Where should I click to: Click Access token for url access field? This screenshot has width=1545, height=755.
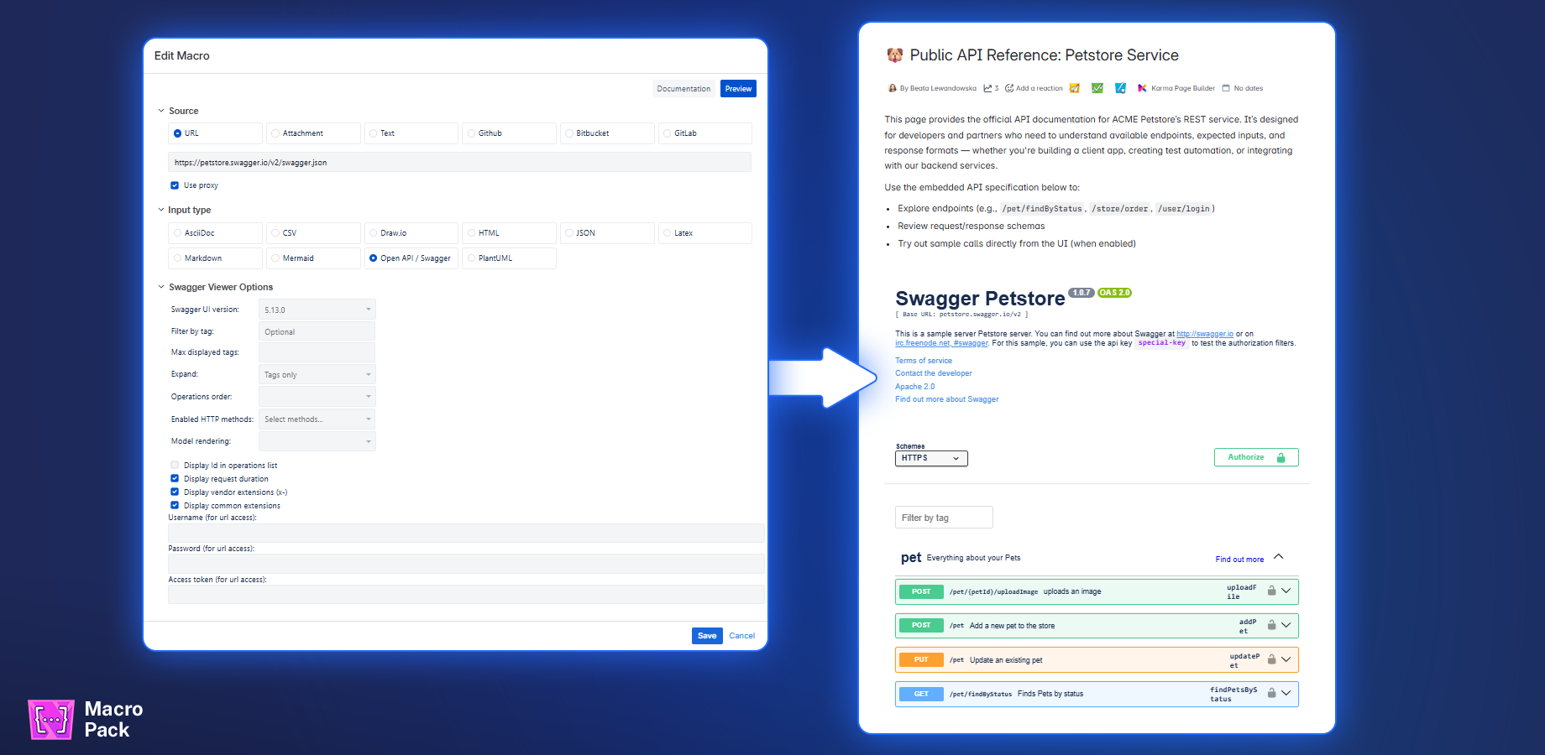click(x=466, y=595)
